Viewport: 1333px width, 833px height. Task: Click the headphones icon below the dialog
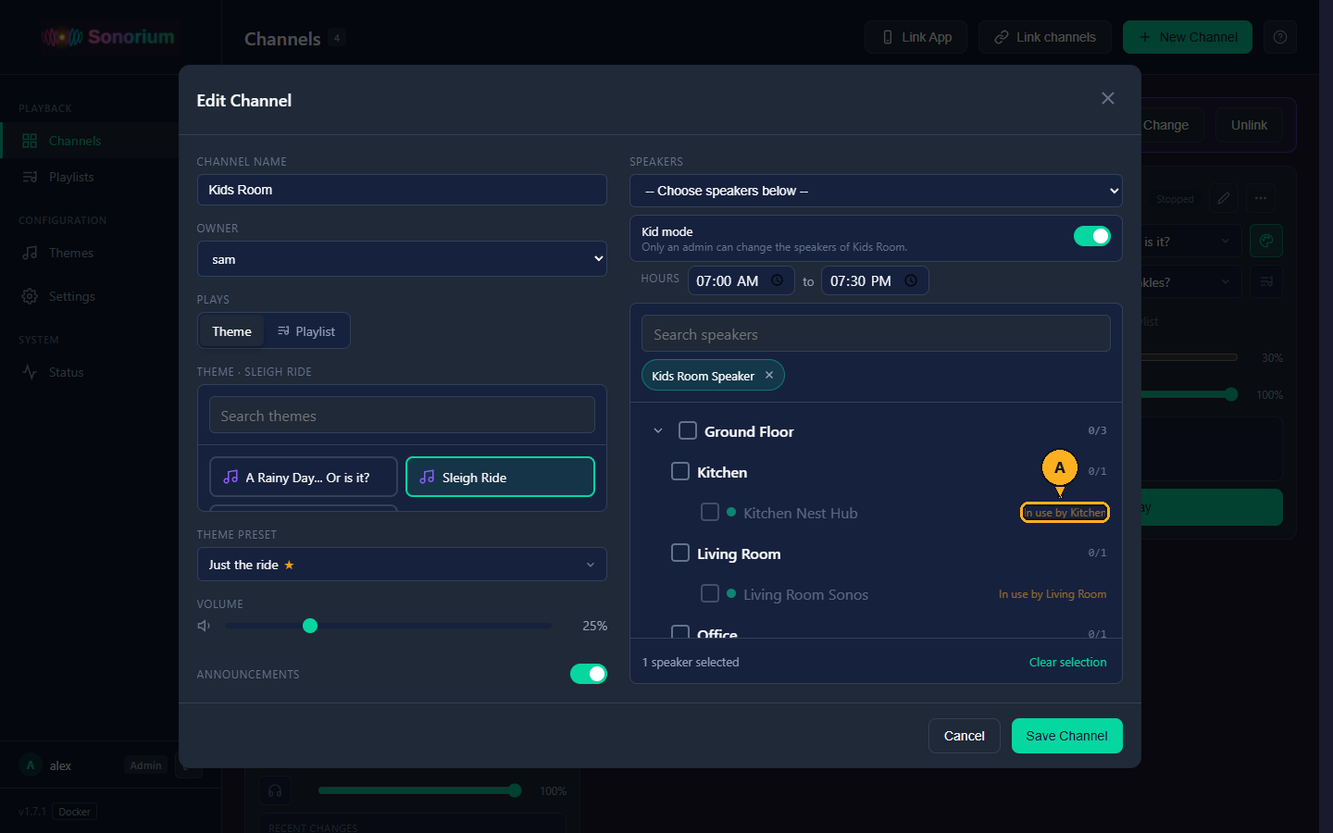click(x=275, y=790)
